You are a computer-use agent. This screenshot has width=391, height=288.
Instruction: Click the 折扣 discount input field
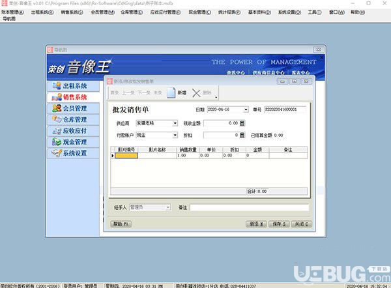pyautogui.click(x=222, y=135)
